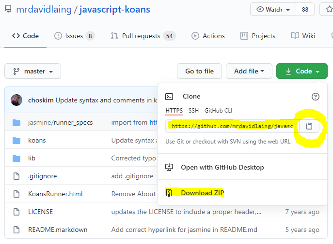The height and width of the screenshot is (244, 333).
Task: Open the Corrected typo commit message
Action: 134,158
